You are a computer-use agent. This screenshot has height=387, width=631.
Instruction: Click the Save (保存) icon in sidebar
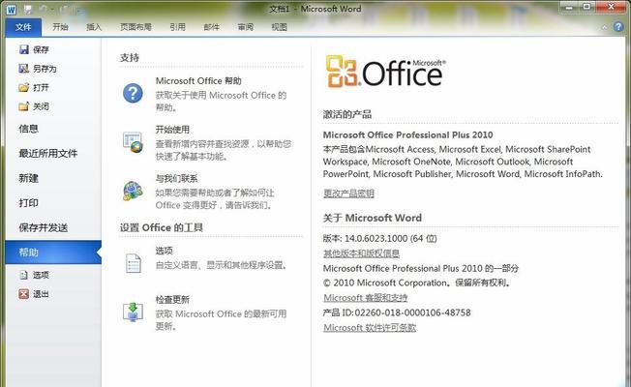24,49
